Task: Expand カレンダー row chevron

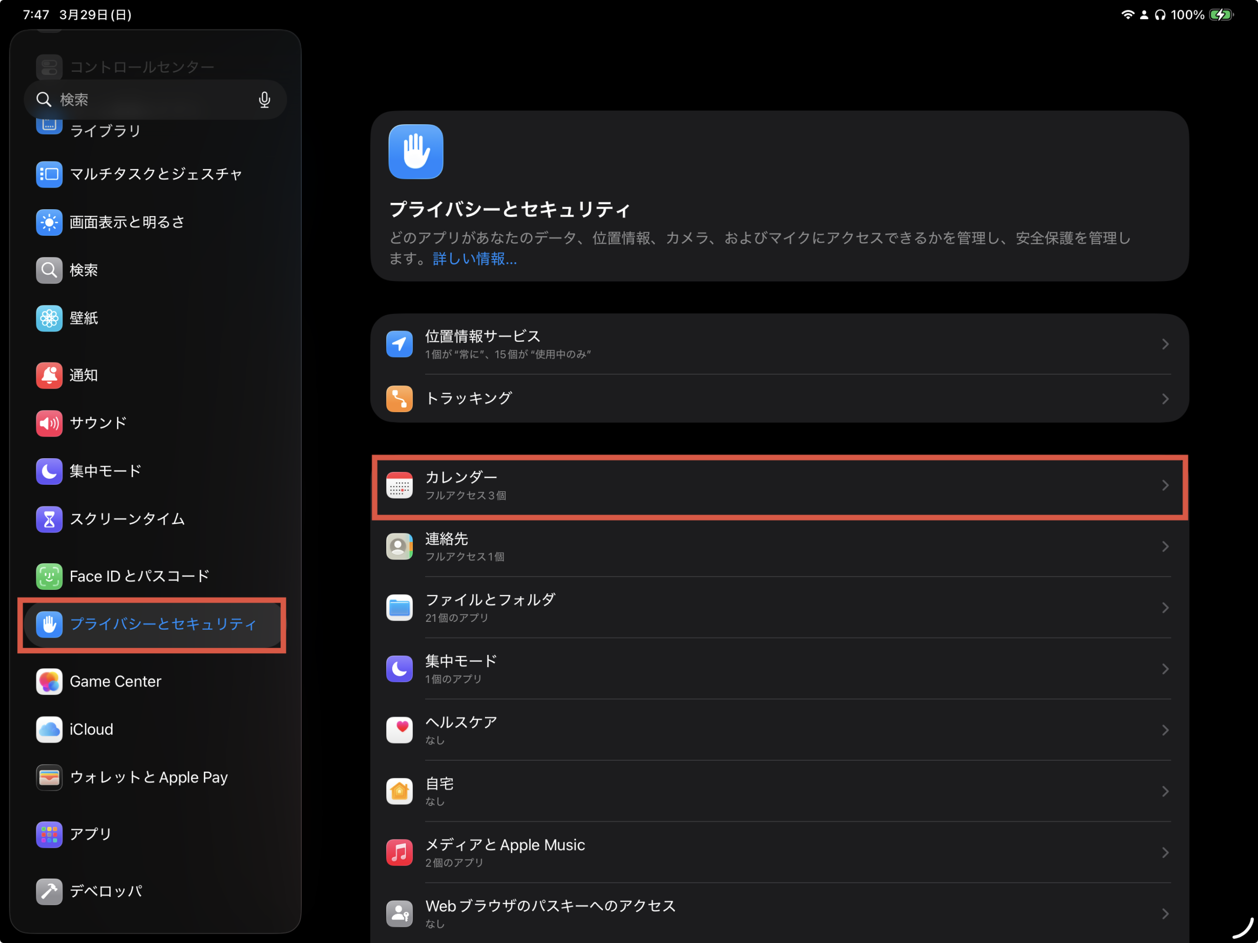Action: click(x=1165, y=485)
